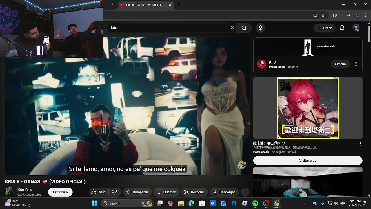The height and width of the screenshot is (209, 371).
Task: Click the volume speaker tray icon
Action: coord(336,203)
